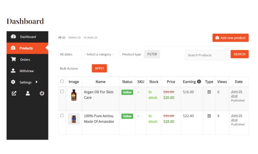Select Products in sidebar menu
Image resolution: width=258 pixels, height=154 pixels.
27,48
